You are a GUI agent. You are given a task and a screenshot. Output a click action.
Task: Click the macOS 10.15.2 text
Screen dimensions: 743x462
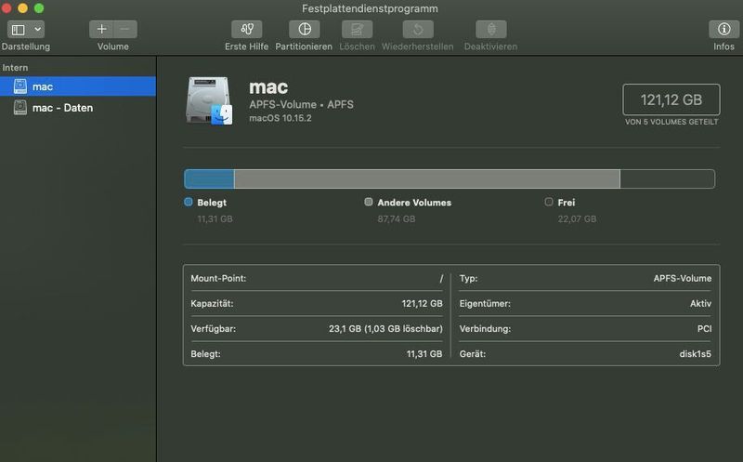coord(280,118)
